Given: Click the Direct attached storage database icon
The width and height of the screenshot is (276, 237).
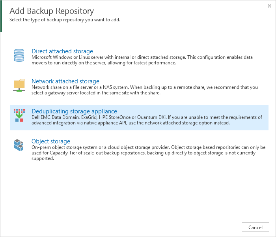Looking at the screenshot, I should [19, 55].
